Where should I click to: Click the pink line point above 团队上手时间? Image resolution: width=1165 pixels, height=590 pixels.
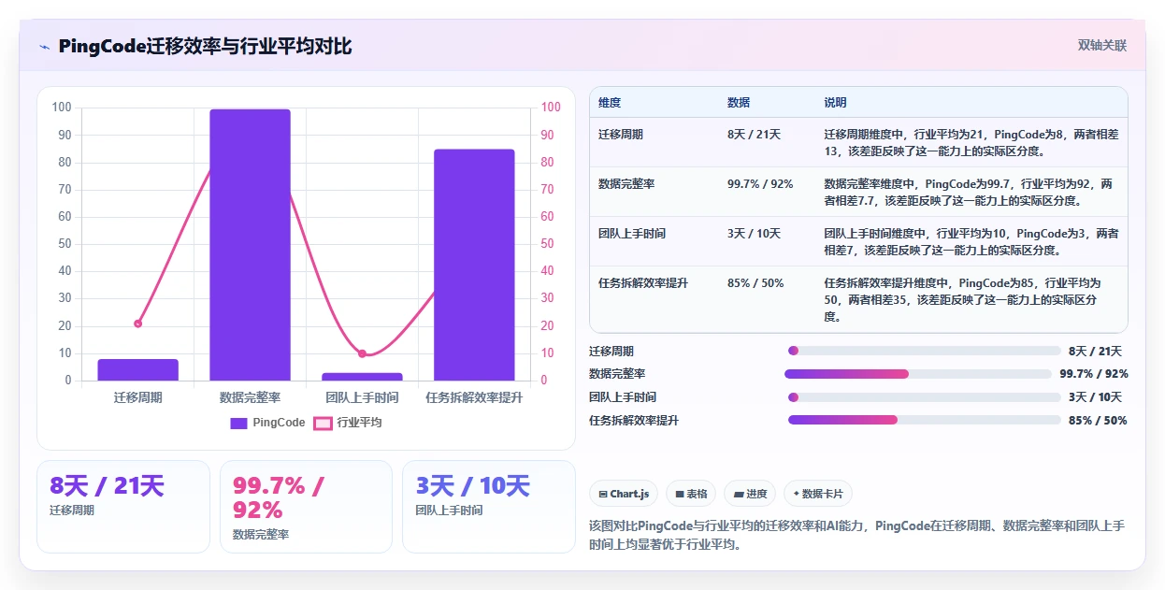coord(362,353)
